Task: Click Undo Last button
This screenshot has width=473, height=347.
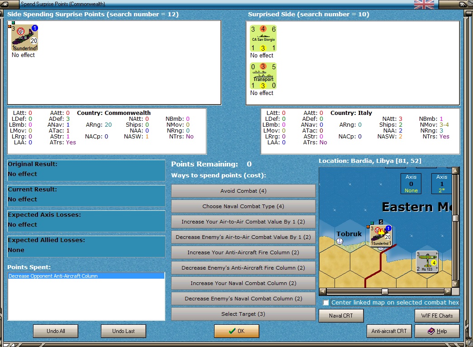Action: click(124, 331)
